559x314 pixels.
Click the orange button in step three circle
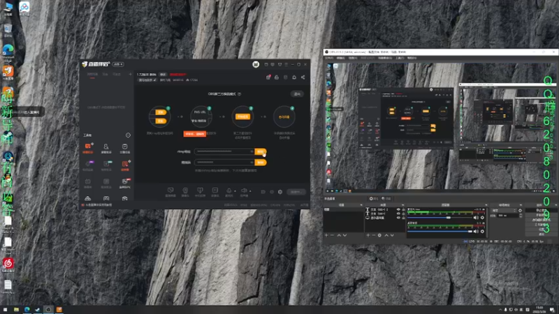pos(242,117)
